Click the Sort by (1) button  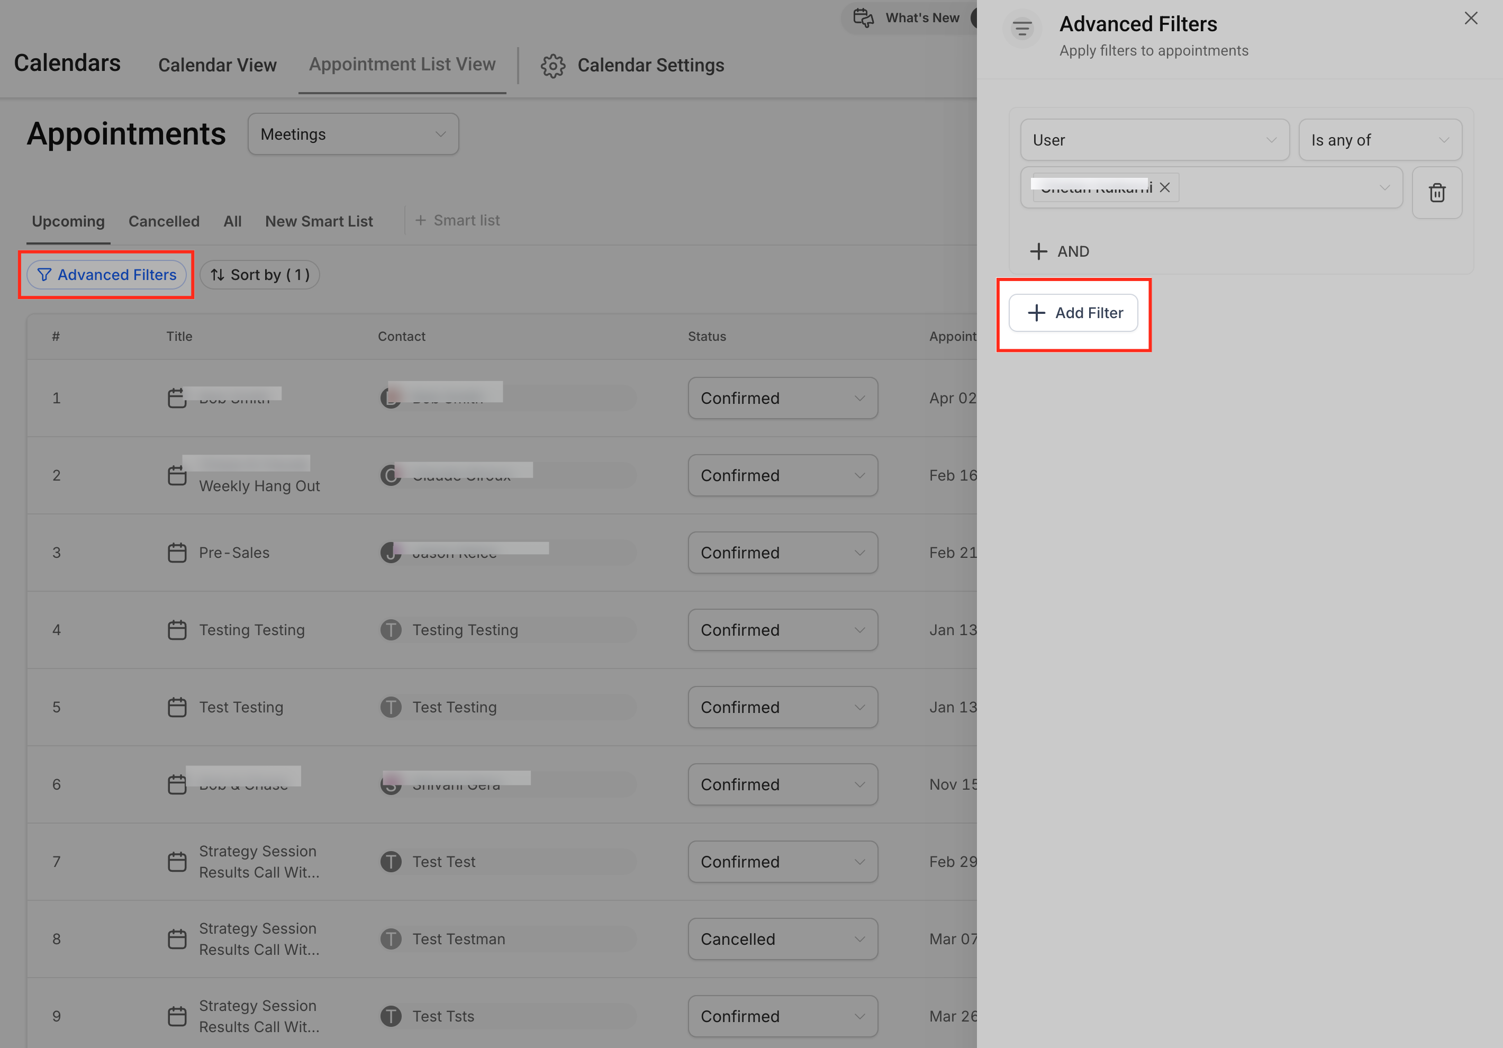tap(260, 275)
